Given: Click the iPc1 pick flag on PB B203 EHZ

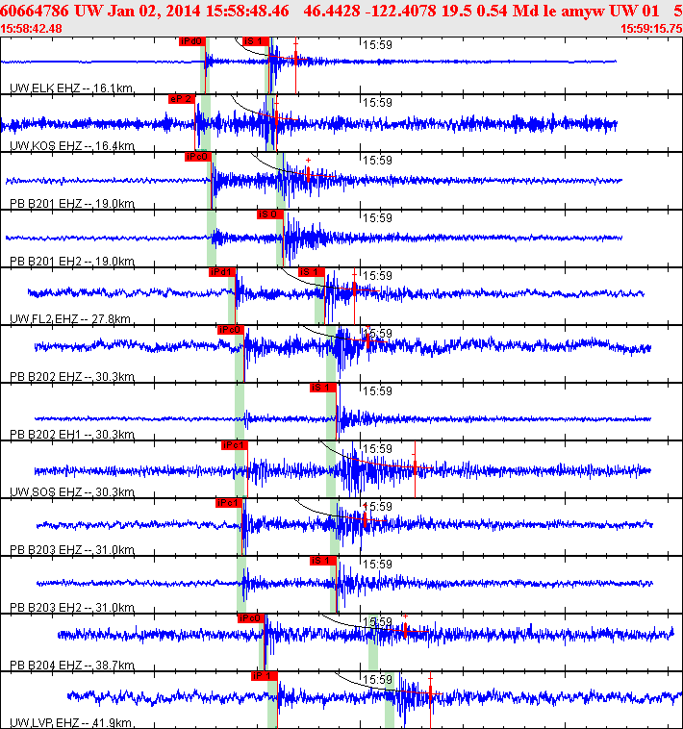Looking at the screenshot, I should 229,503.
